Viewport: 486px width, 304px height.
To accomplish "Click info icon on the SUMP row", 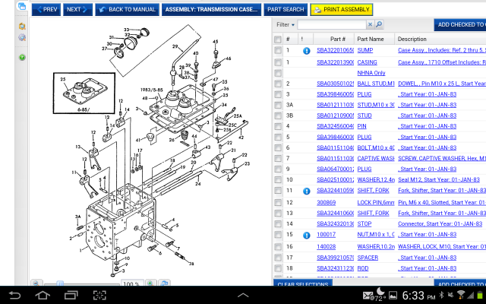I will click(x=306, y=51).
